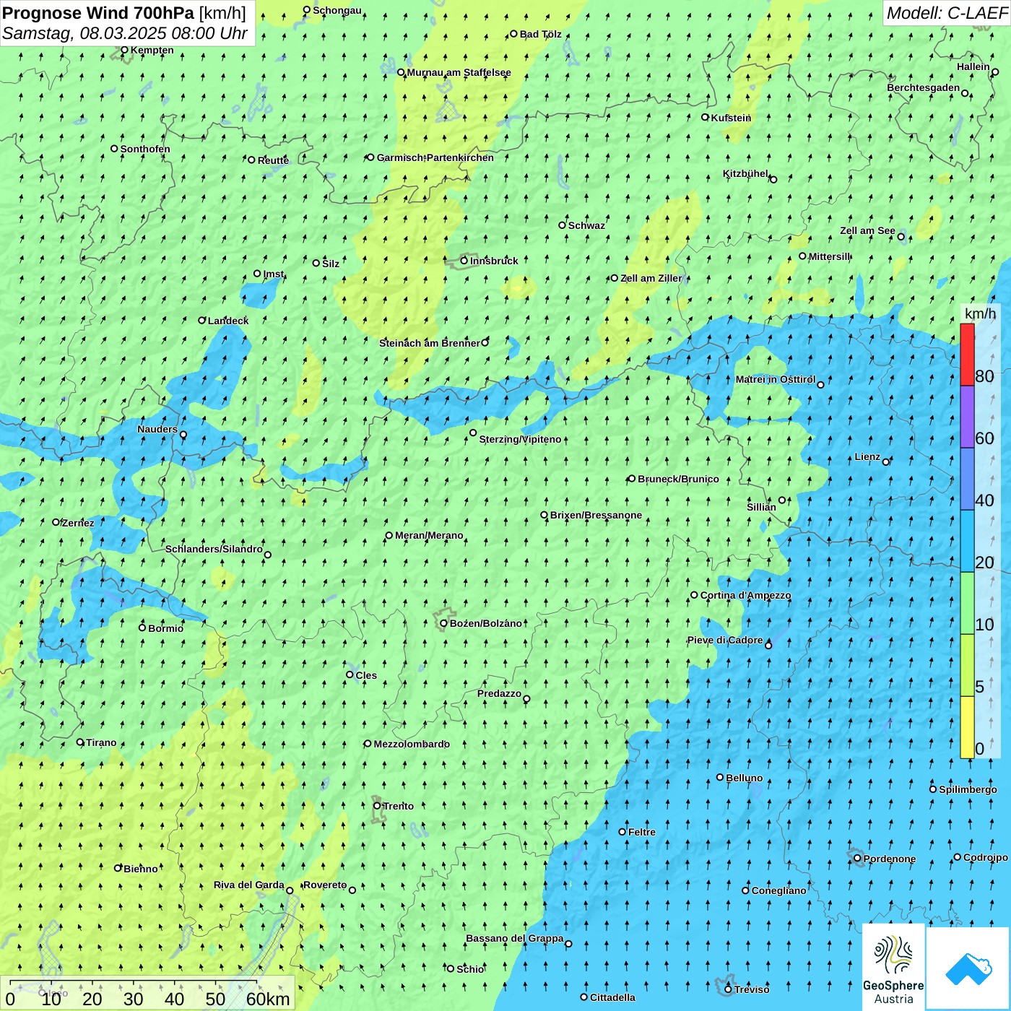
Task: Click the 'Modell: C-LAEF' label
Action: click(x=947, y=13)
